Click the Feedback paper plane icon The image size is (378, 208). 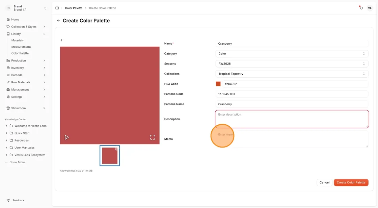coord(8,200)
